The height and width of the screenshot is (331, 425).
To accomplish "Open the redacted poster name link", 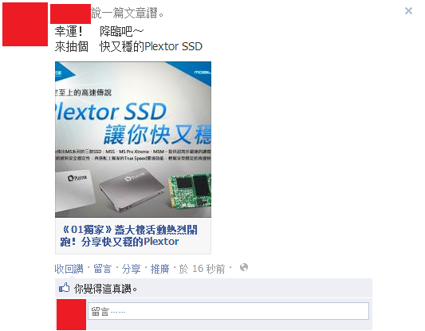I will coord(70,14).
